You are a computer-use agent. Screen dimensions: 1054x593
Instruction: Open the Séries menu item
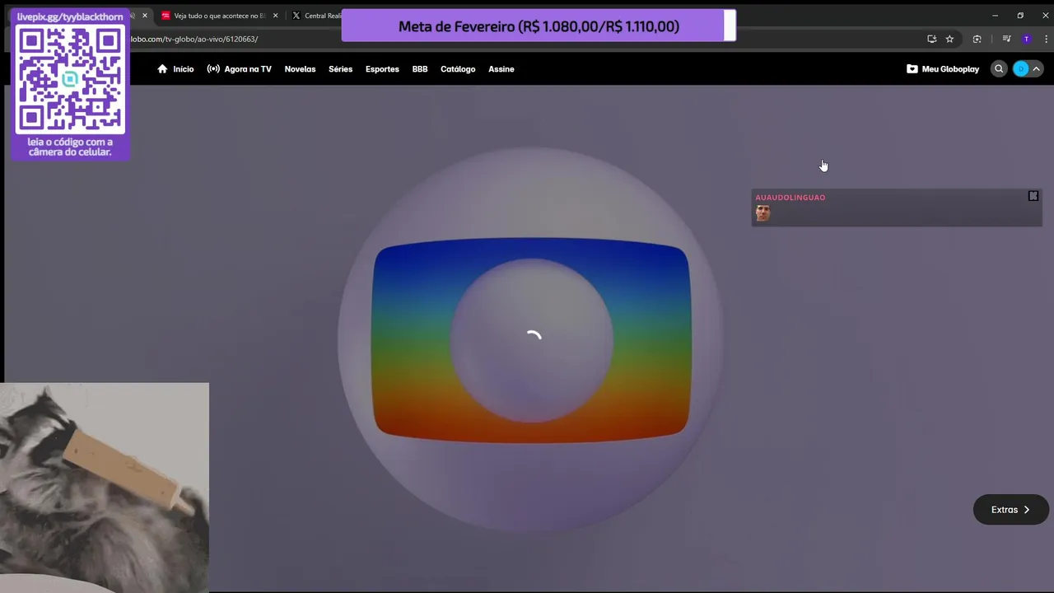(x=340, y=69)
